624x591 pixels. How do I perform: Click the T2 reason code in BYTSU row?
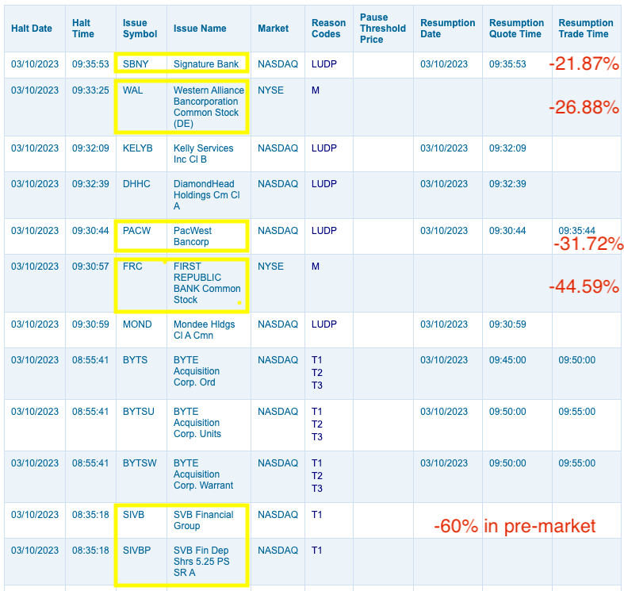click(317, 424)
